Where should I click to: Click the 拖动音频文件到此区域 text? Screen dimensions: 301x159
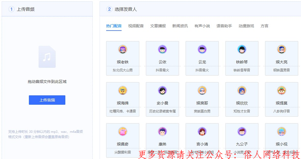pyautogui.click(x=47, y=81)
